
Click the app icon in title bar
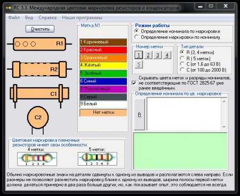point(9,7)
